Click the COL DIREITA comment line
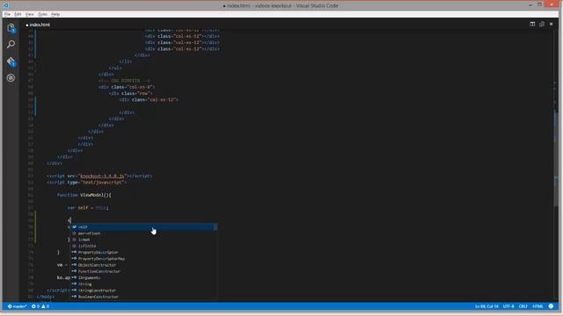563x316 pixels. (x=124, y=81)
